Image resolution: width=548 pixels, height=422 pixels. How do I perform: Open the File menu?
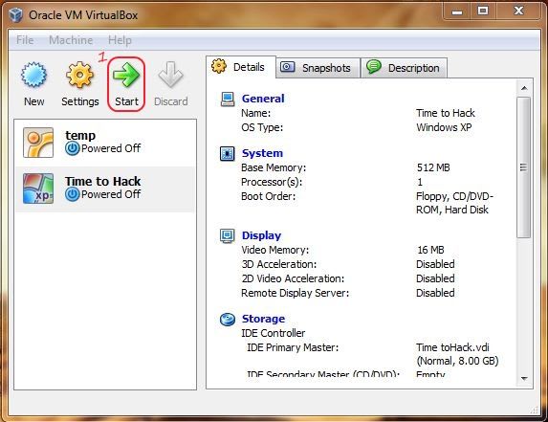coord(25,40)
